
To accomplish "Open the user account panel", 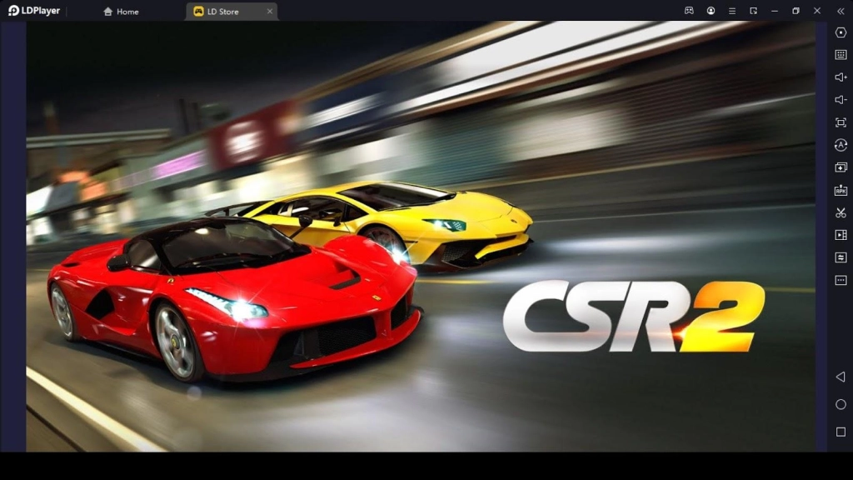I will point(711,11).
